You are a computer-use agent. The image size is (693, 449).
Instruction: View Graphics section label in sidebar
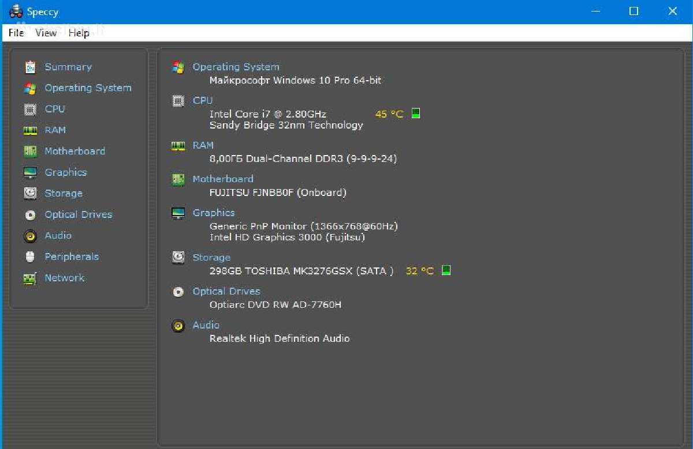66,172
